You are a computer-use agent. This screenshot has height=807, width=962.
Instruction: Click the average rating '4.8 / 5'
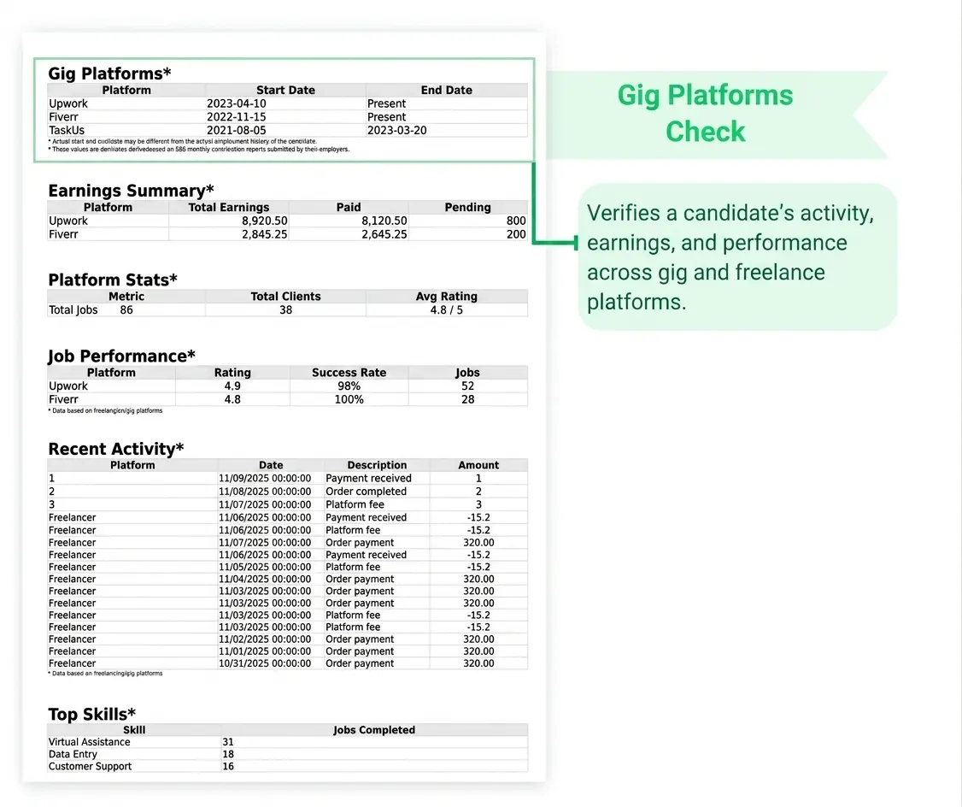[x=446, y=309]
